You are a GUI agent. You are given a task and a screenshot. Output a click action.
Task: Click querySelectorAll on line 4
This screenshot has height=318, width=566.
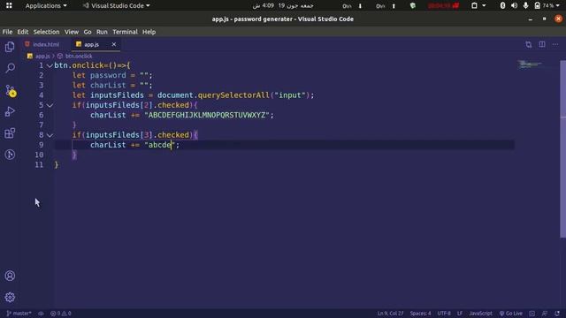click(233, 95)
